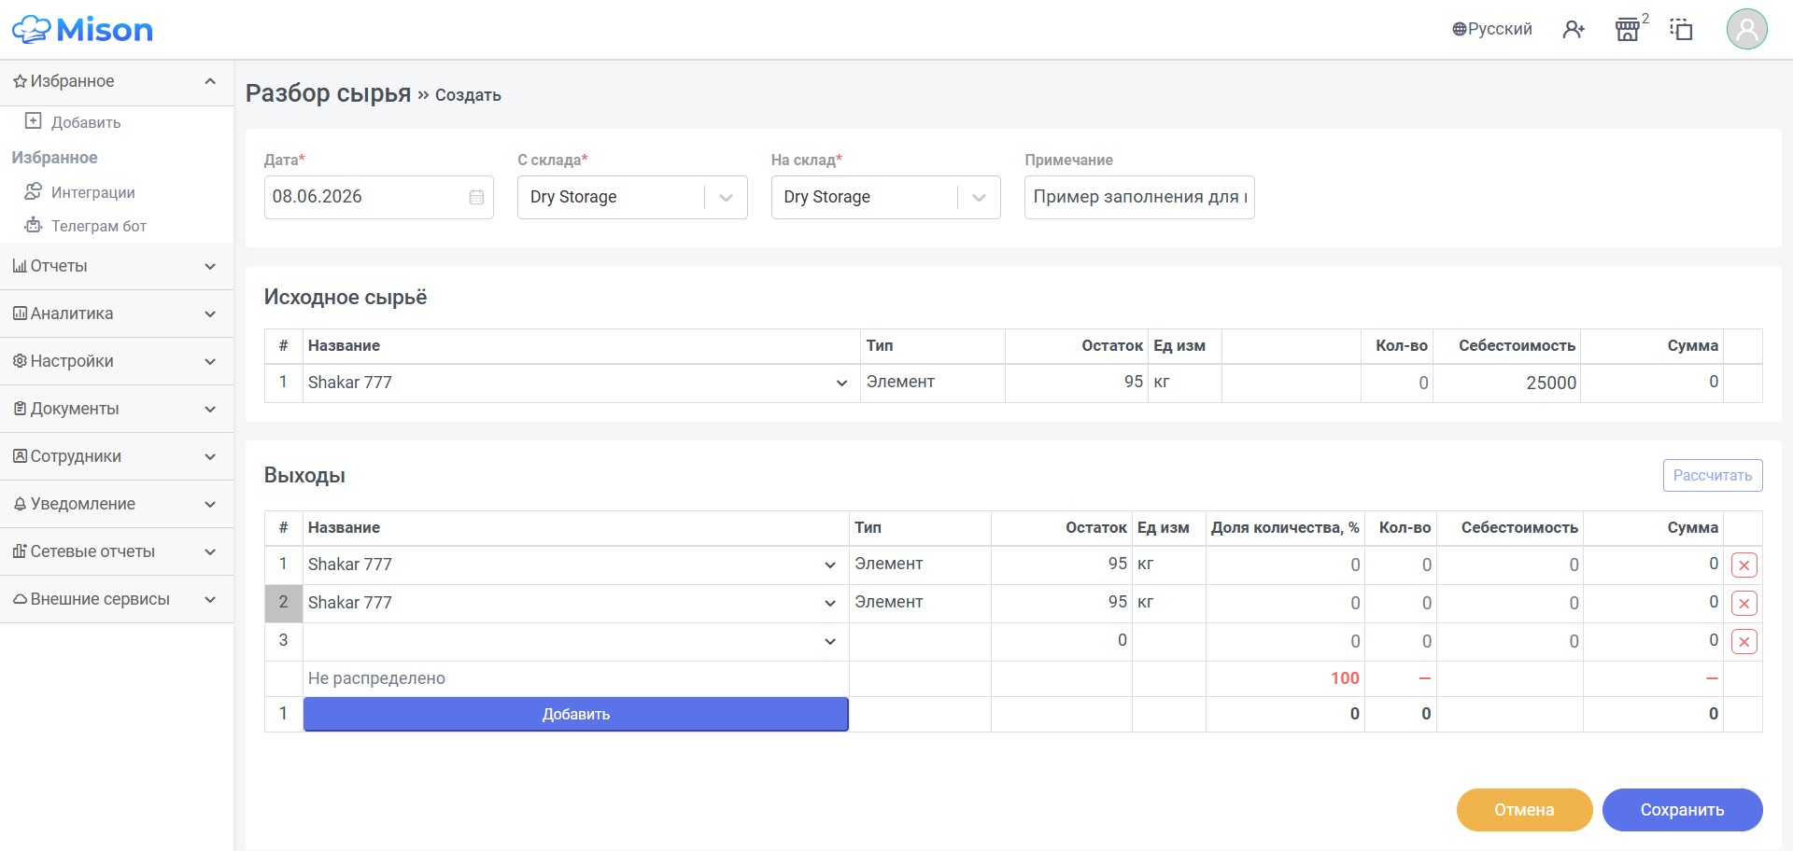Image resolution: width=1793 pixels, height=851 pixels.
Task: Click output row 1 Доля количества cell
Action: point(1285,565)
